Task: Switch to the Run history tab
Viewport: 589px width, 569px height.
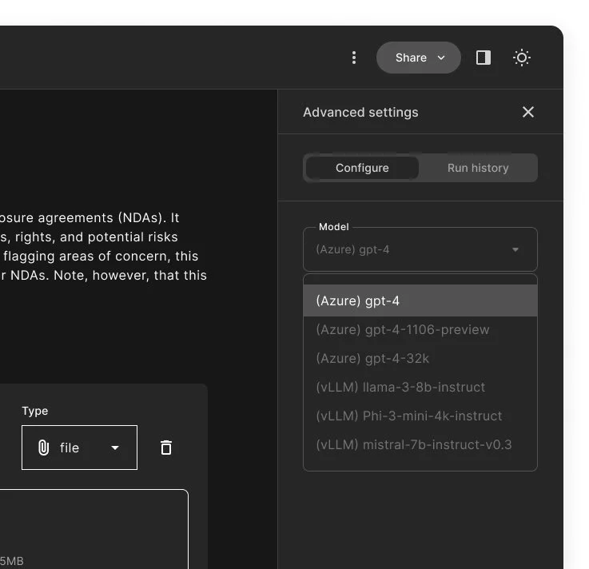Action: [478, 168]
